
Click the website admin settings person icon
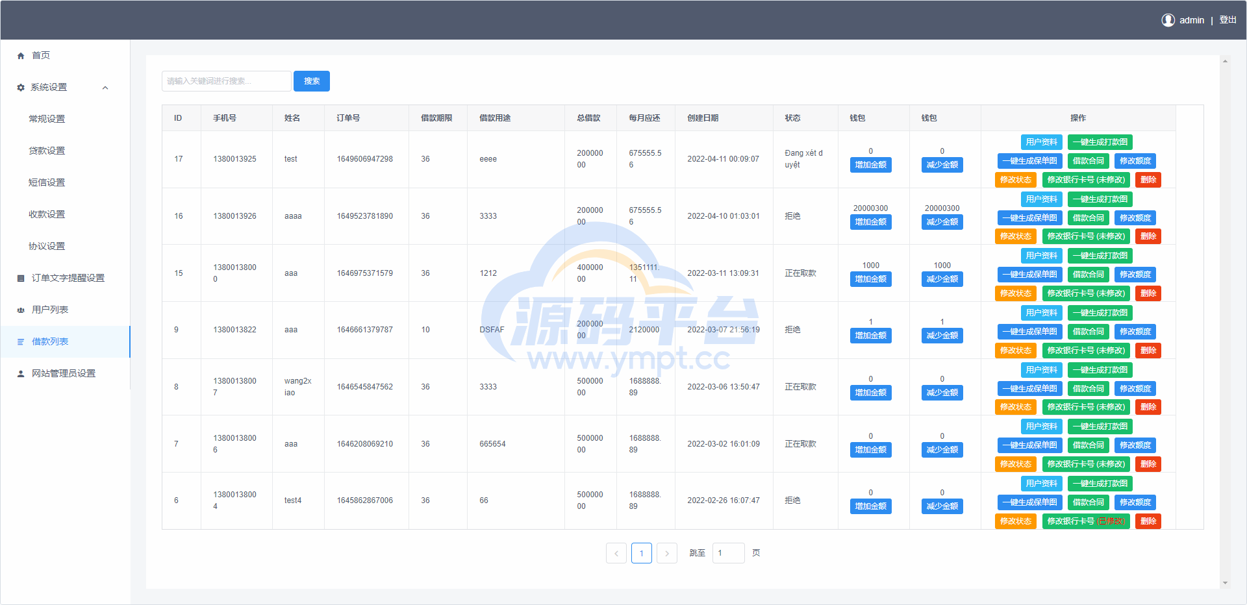21,374
